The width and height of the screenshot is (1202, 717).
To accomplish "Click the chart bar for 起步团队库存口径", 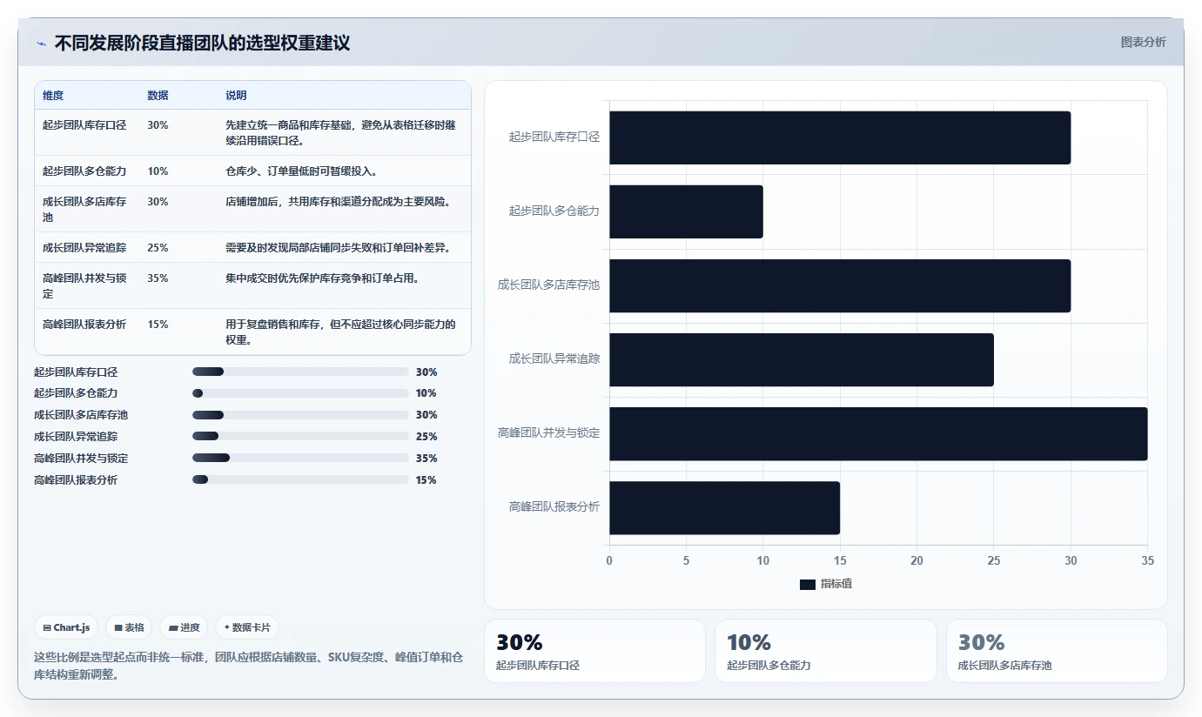I will click(x=840, y=137).
